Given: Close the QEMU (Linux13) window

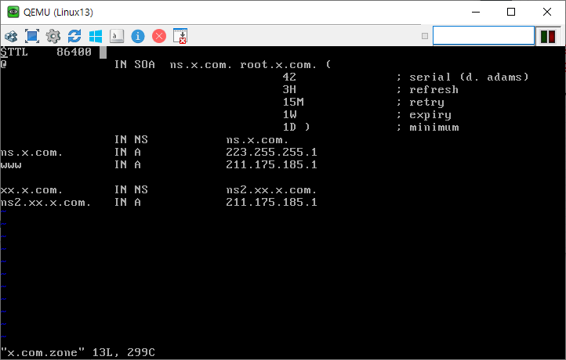Looking at the screenshot, I should coord(547,12).
